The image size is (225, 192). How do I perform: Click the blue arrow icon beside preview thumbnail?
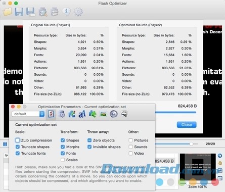point(220,156)
